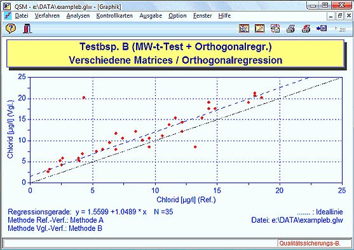354x250 pixels.
Task: Open the Option menu
Action: tap(177, 16)
